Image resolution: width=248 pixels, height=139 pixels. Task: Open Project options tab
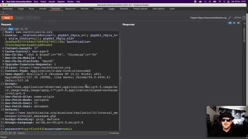click(x=140, y=9)
